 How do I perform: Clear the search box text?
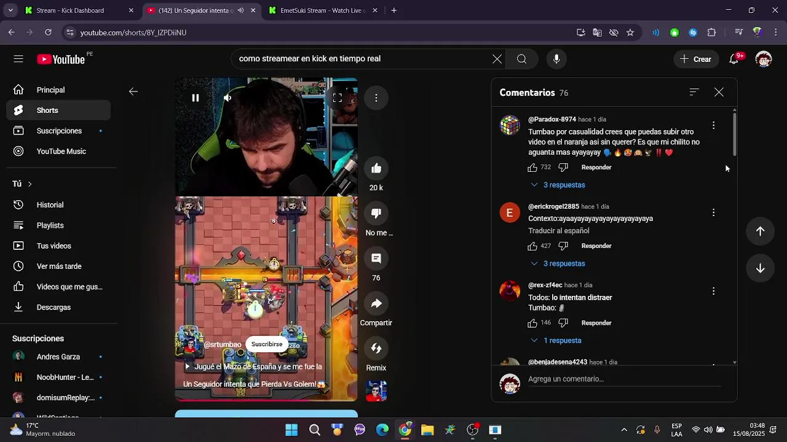point(497,59)
